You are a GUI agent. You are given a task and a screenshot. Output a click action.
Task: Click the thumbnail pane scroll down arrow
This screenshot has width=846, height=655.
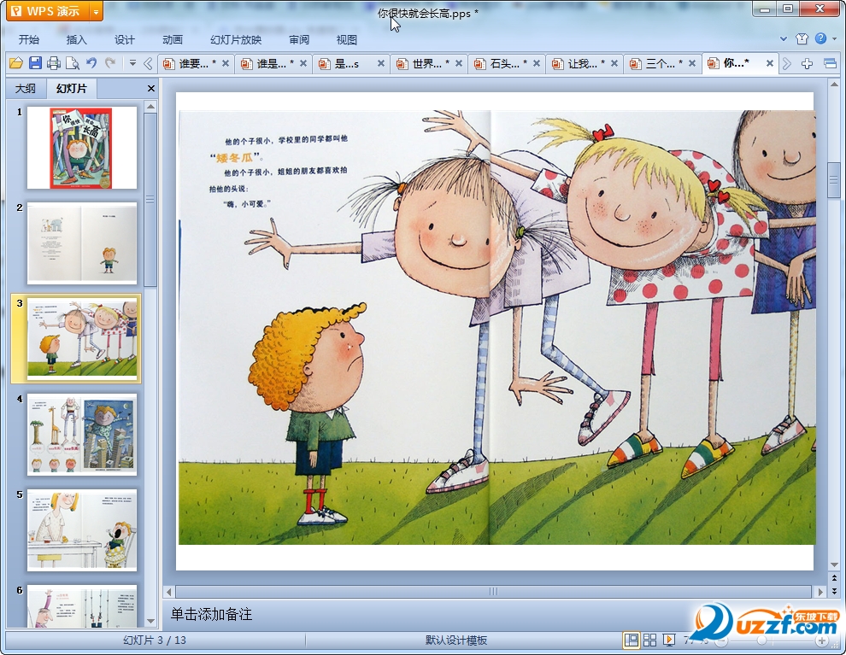(150, 621)
